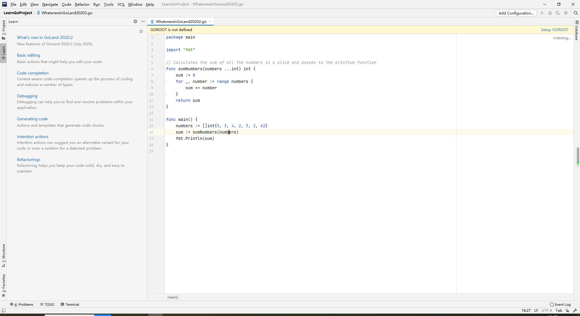The width and height of the screenshot is (580, 316).
Task: Open the Navigate menu
Action: (50, 4)
